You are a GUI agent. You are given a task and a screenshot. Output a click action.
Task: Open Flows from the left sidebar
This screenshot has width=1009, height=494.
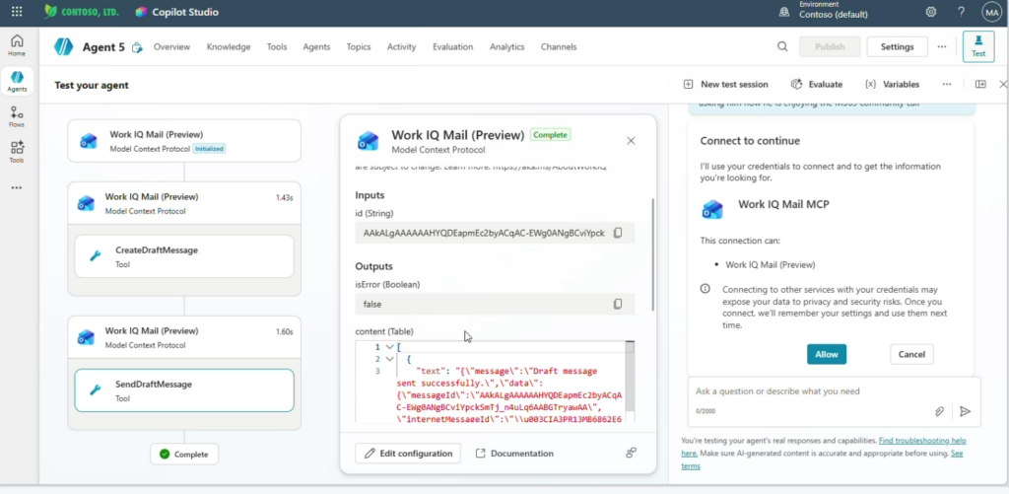[17, 116]
